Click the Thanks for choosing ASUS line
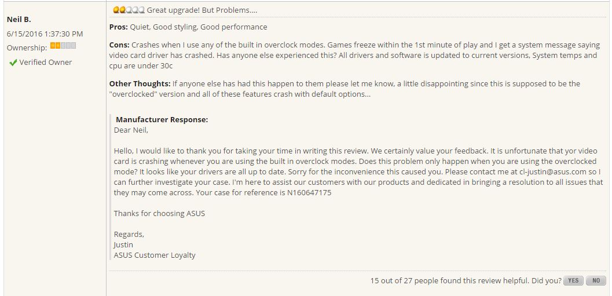The width and height of the screenshot is (612, 296). [159, 214]
